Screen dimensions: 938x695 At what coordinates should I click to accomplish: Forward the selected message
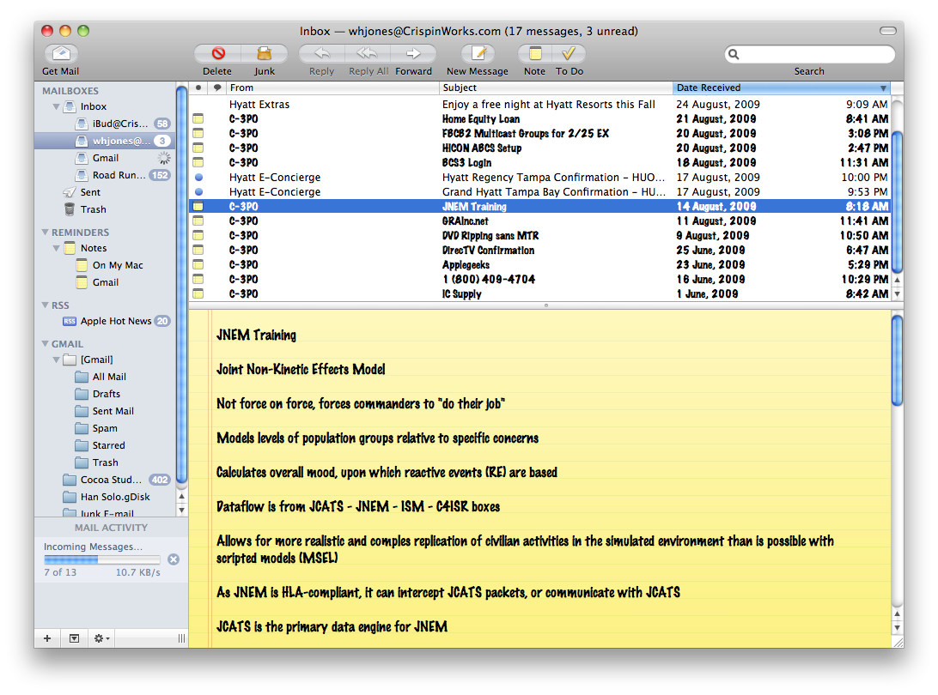coord(413,53)
